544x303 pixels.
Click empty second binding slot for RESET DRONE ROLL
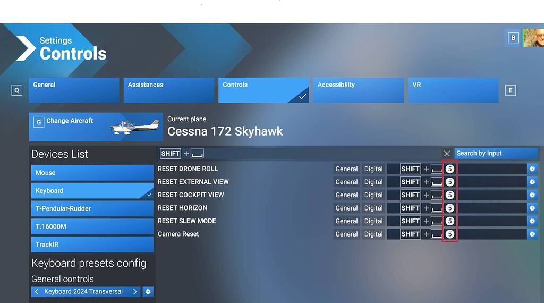[x=492, y=169]
